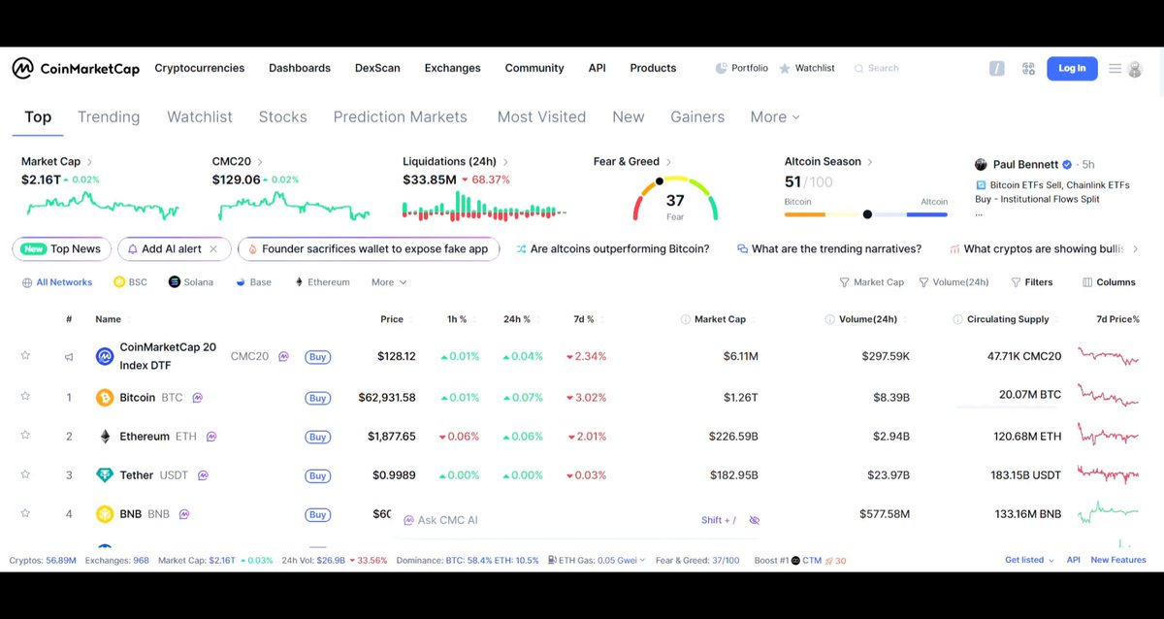This screenshot has width=1164, height=619.
Task: Click the BNB coin logo icon
Action: (x=105, y=514)
